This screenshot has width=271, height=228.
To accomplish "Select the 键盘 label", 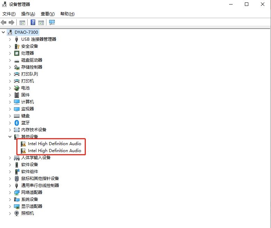I will [x=25, y=116].
